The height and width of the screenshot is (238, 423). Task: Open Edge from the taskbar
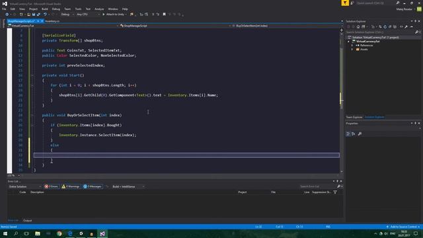tap(70, 233)
